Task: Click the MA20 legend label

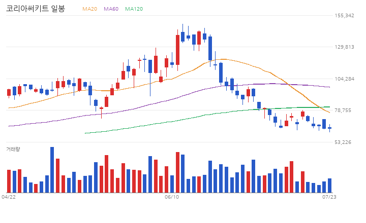Action: point(89,9)
